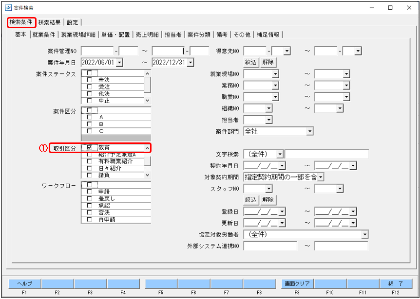This screenshot has width=420, height=299.
Task: Click first 外部システム連携NO input field
Action: tap(270, 246)
